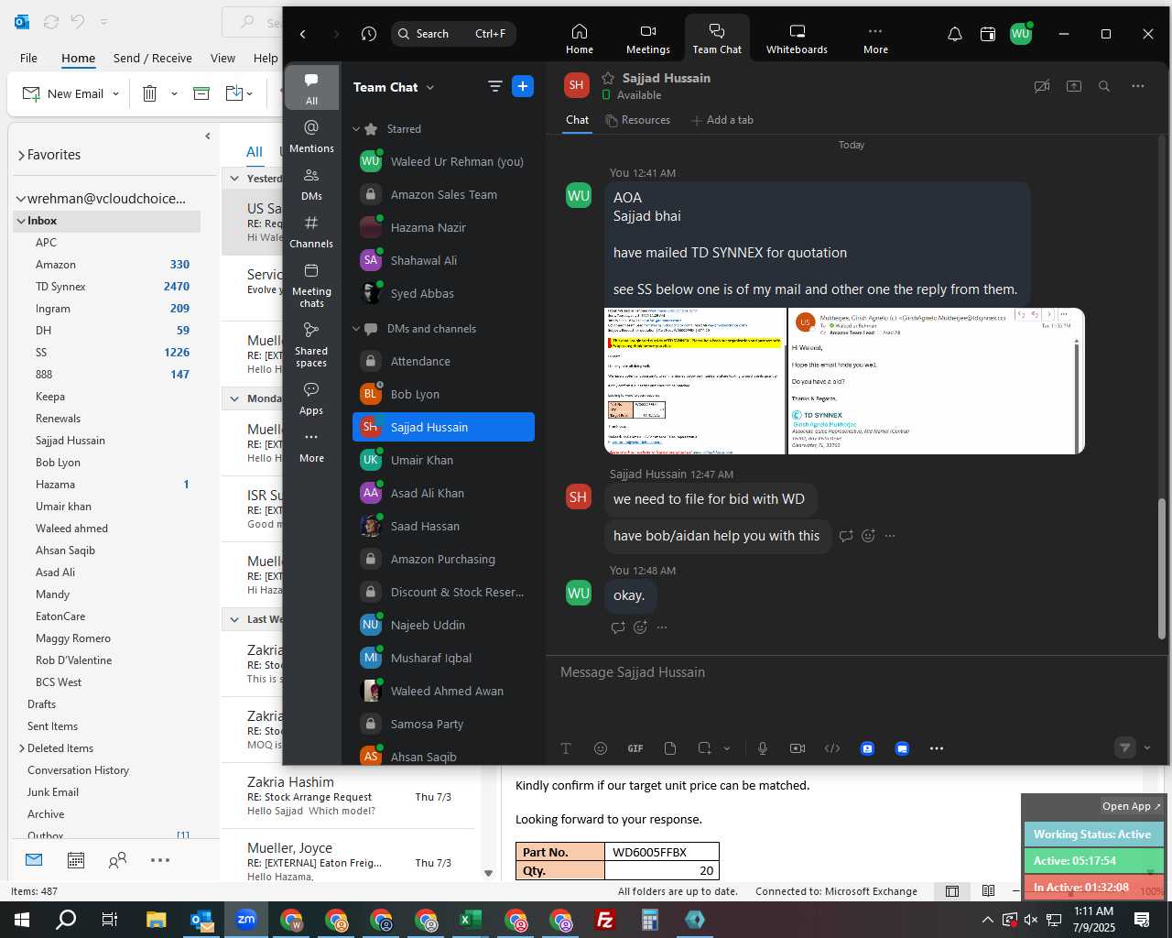Open emoji picker in message composer

click(601, 748)
